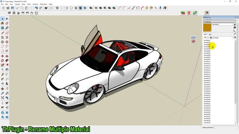
Task: Click the red cube floating toolbar icon
Action: pyautogui.click(x=193, y=41)
